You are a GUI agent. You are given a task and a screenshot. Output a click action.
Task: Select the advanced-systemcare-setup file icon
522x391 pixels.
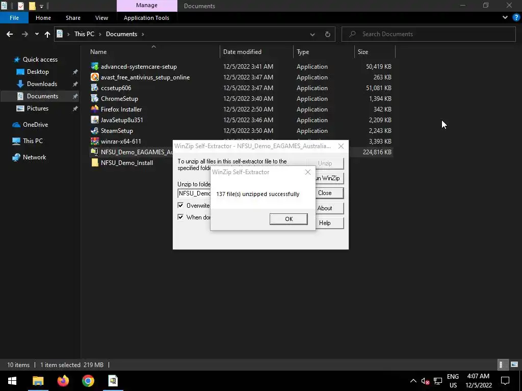tap(95, 67)
